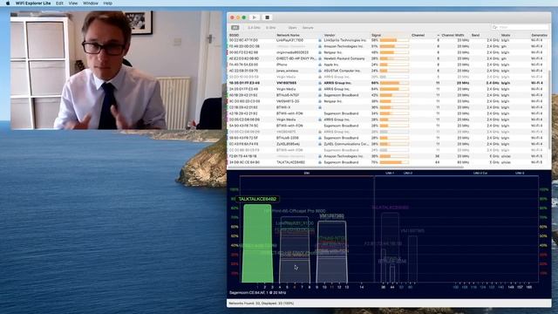The height and width of the screenshot is (314, 558).
Task: Select the BTHub6-N7GF network name
Action: click(288, 95)
